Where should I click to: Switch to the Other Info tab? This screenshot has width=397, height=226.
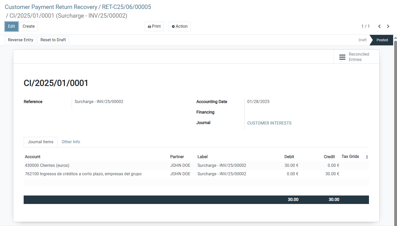71,142
